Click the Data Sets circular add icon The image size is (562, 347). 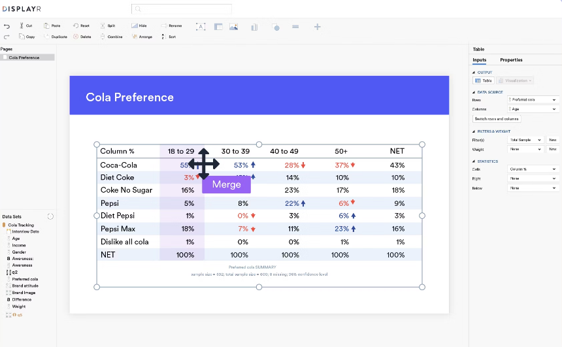[x=50, y=216]
